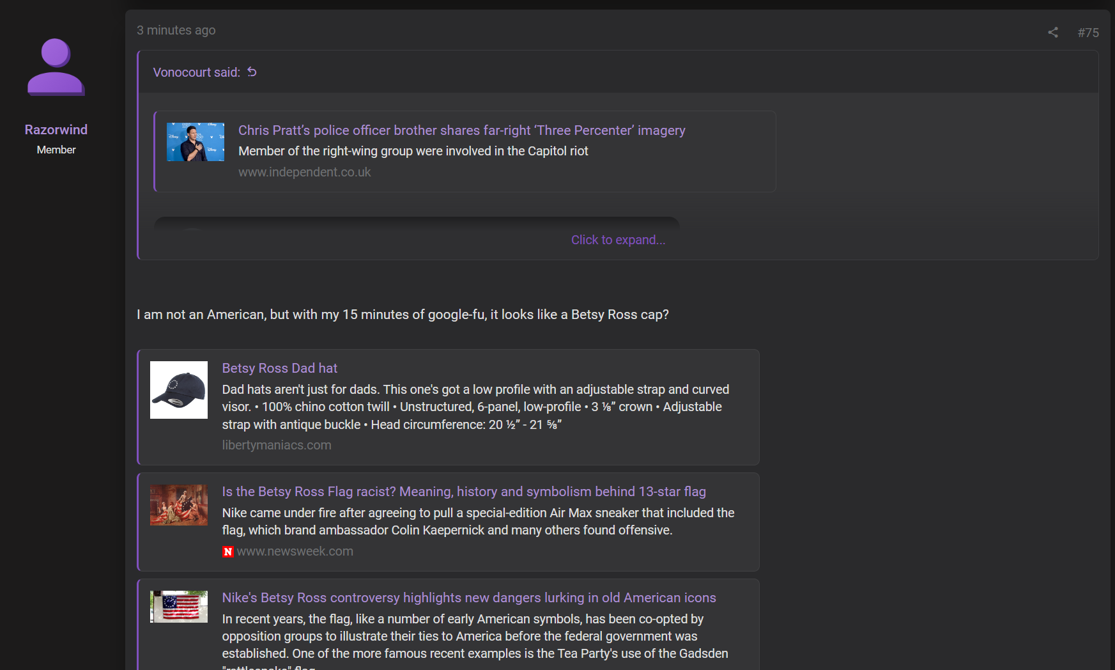The width and height of the screenshot is (1115, 670).
Task: Open Chris Pratt's brother Three Percenter article
Action: tap(461, 130)
